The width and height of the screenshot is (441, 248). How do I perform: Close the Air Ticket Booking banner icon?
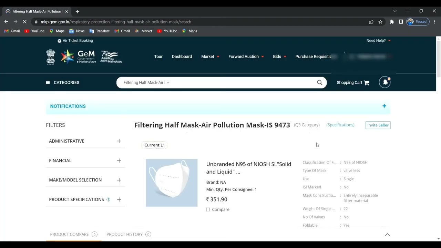[59, 41]
